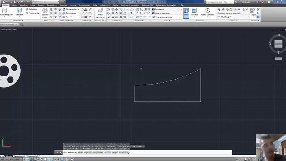
Task: Open the Presentación1 layout tab
Action: [19, 156]
